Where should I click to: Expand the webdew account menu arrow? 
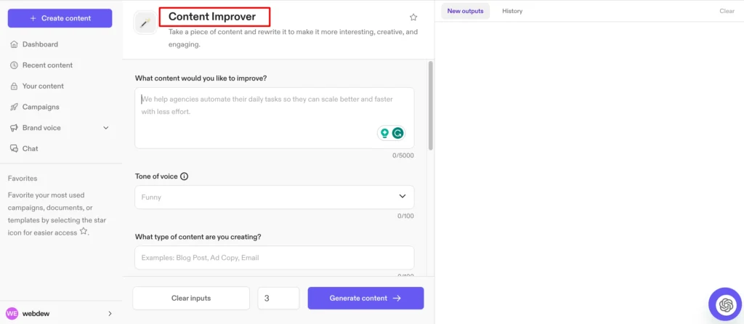click(110, 314)
